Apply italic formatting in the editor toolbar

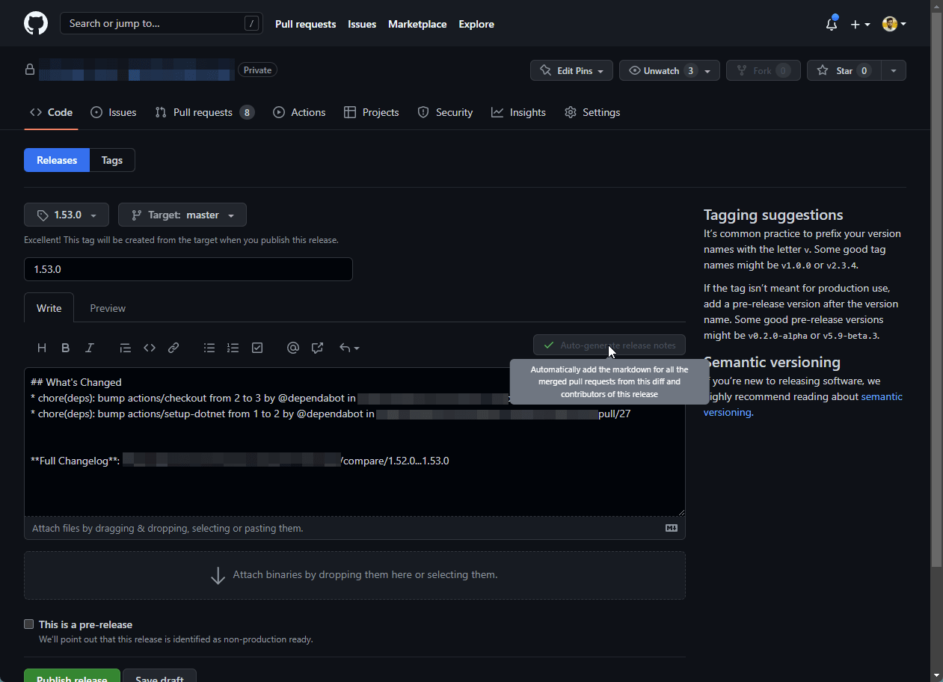[x=90, y=347]
